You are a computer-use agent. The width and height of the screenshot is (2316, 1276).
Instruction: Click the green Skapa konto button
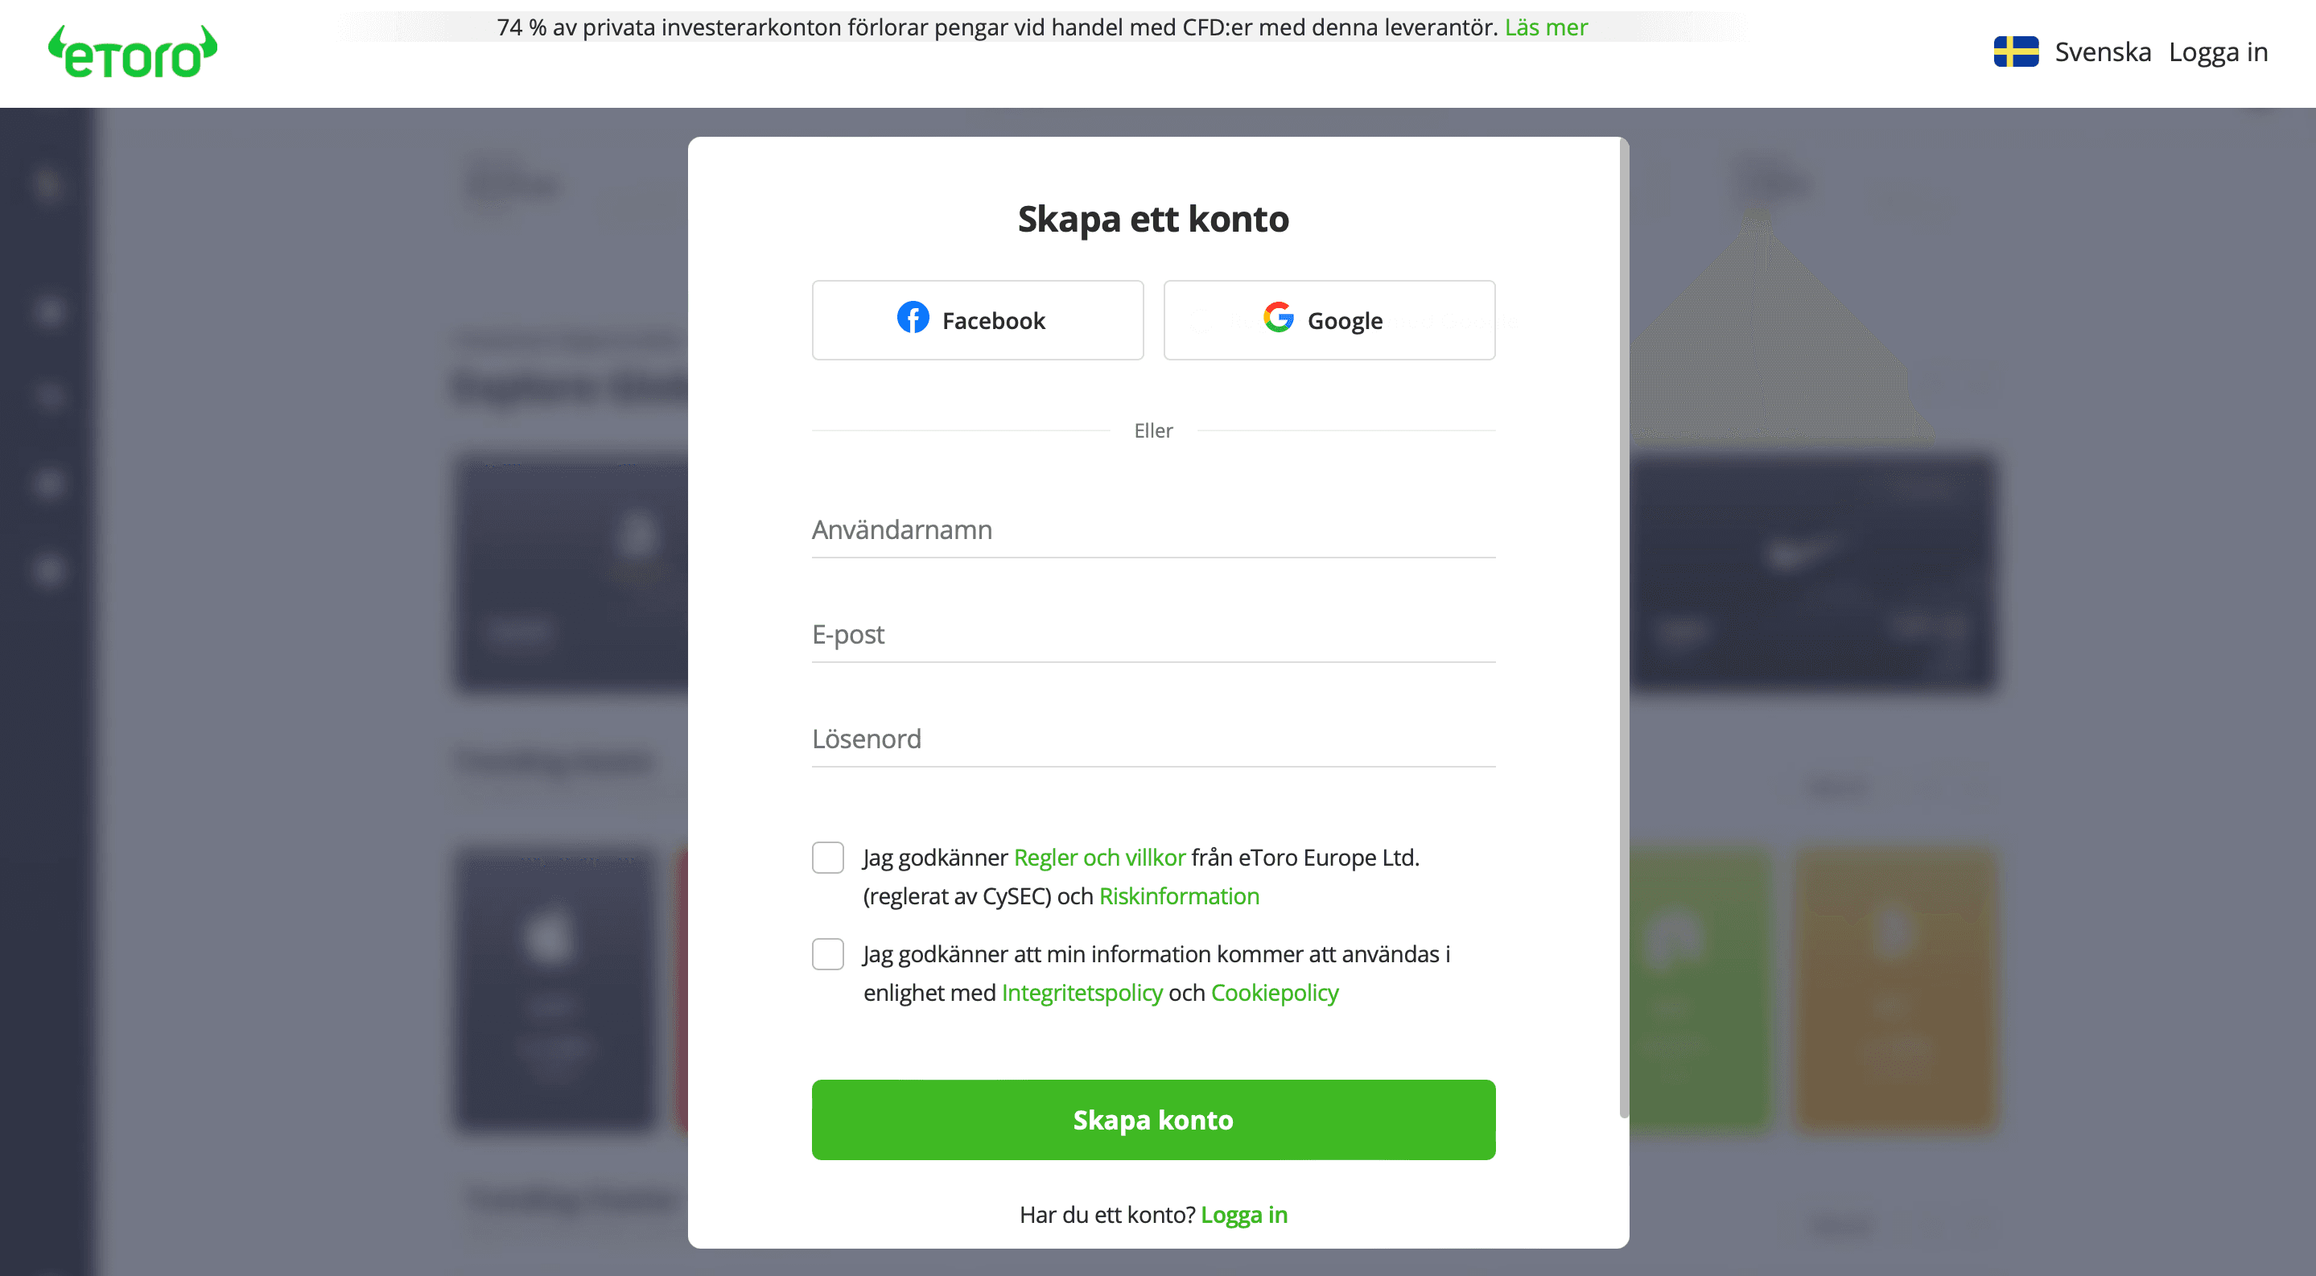(1153, 1120)
